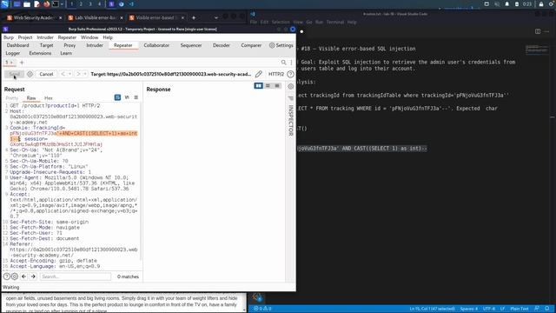This screenshot has width=556, height=313.
Task: Open the VS Code notifications bell
Action: [x=547, y=309]
